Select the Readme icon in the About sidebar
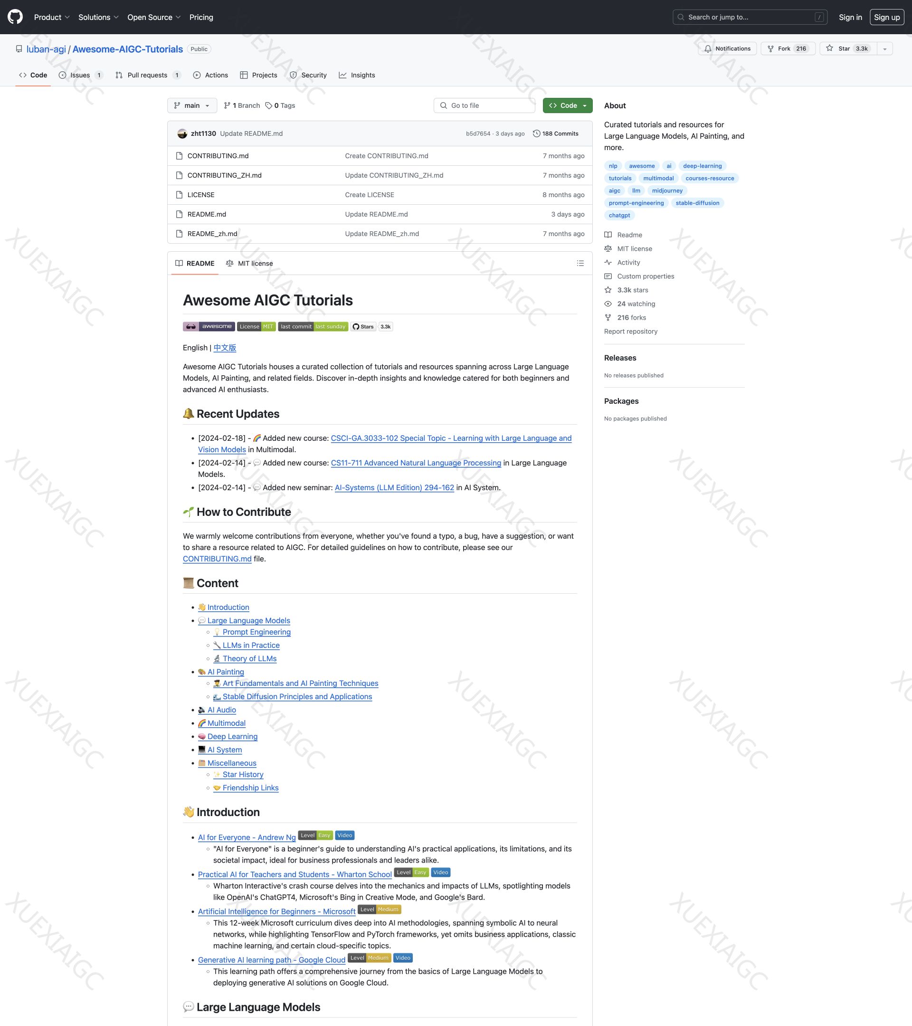The image size is (912, 1026). point(608,235)
